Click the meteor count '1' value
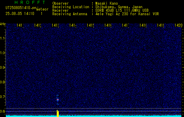Viewport: 184px width, 117px height. pyautogui.click(x=42, y=14)
